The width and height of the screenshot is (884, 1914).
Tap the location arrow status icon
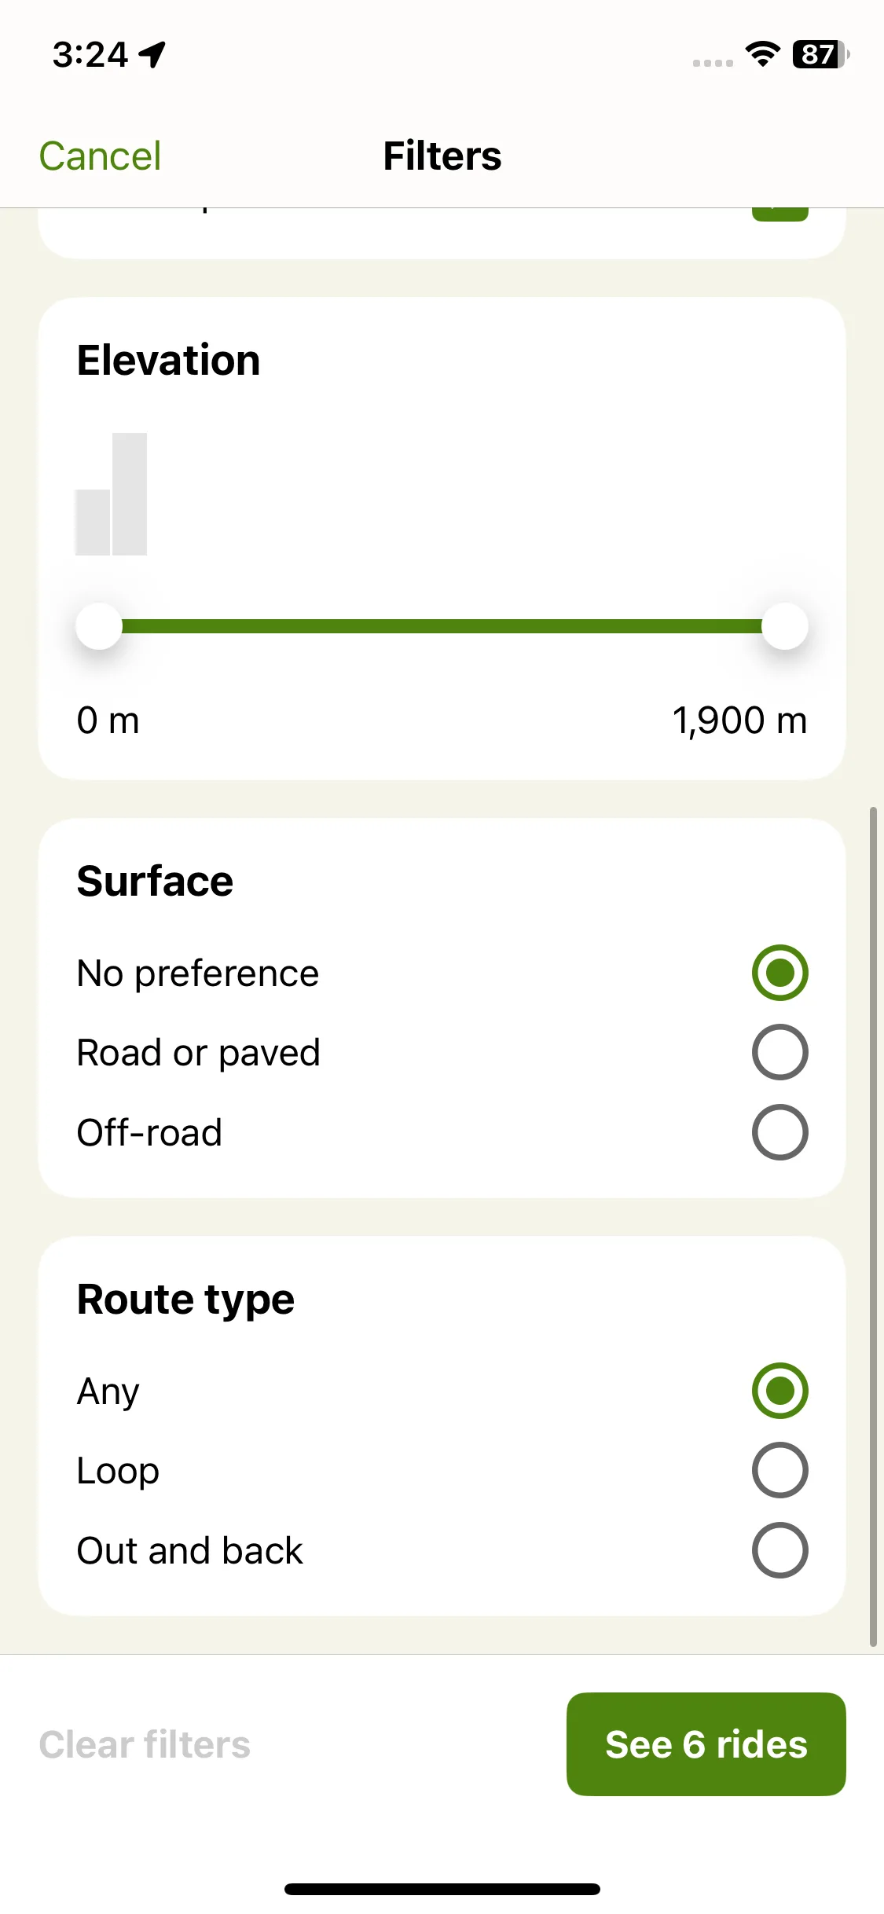pos(152,55)
